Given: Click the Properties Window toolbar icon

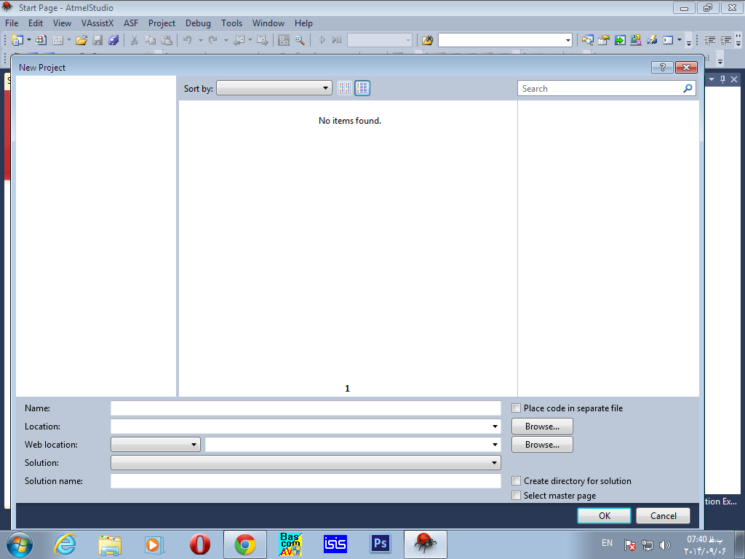Looking at the screenshot, I should (604, 41).
